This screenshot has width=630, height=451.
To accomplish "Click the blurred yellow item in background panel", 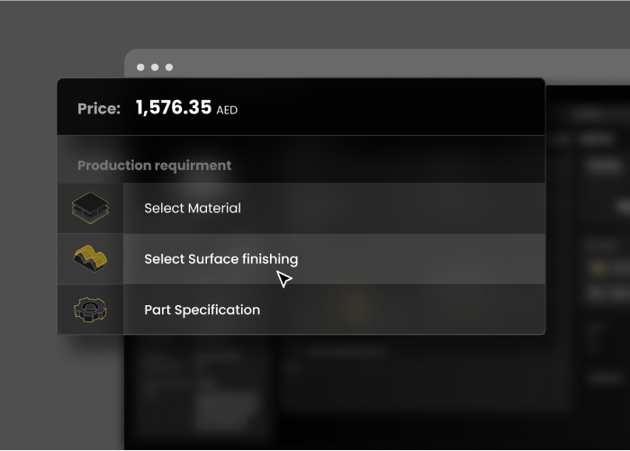I will click(598, 268).
